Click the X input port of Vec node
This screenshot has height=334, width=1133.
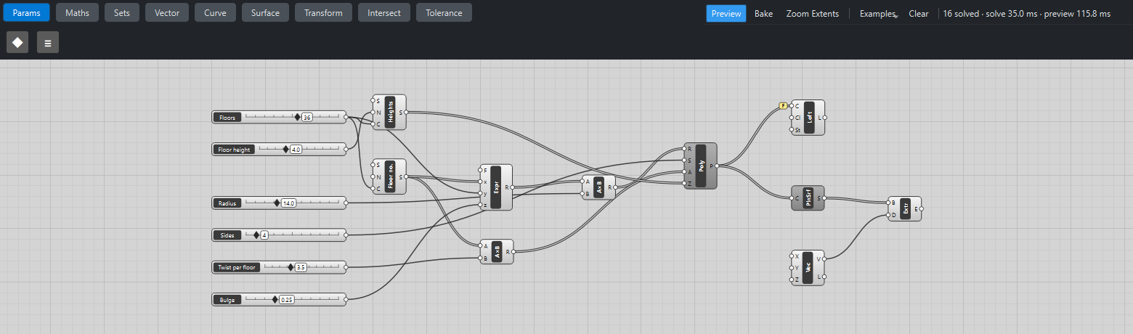point(792,256)
